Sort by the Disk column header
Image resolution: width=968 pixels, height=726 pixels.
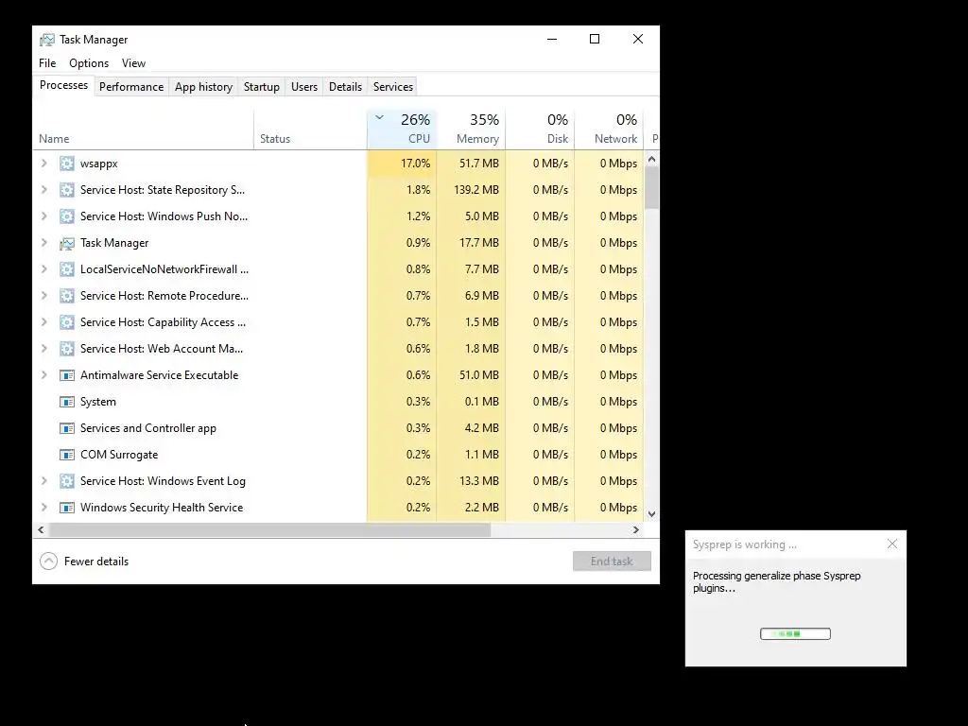coord(540,129)
